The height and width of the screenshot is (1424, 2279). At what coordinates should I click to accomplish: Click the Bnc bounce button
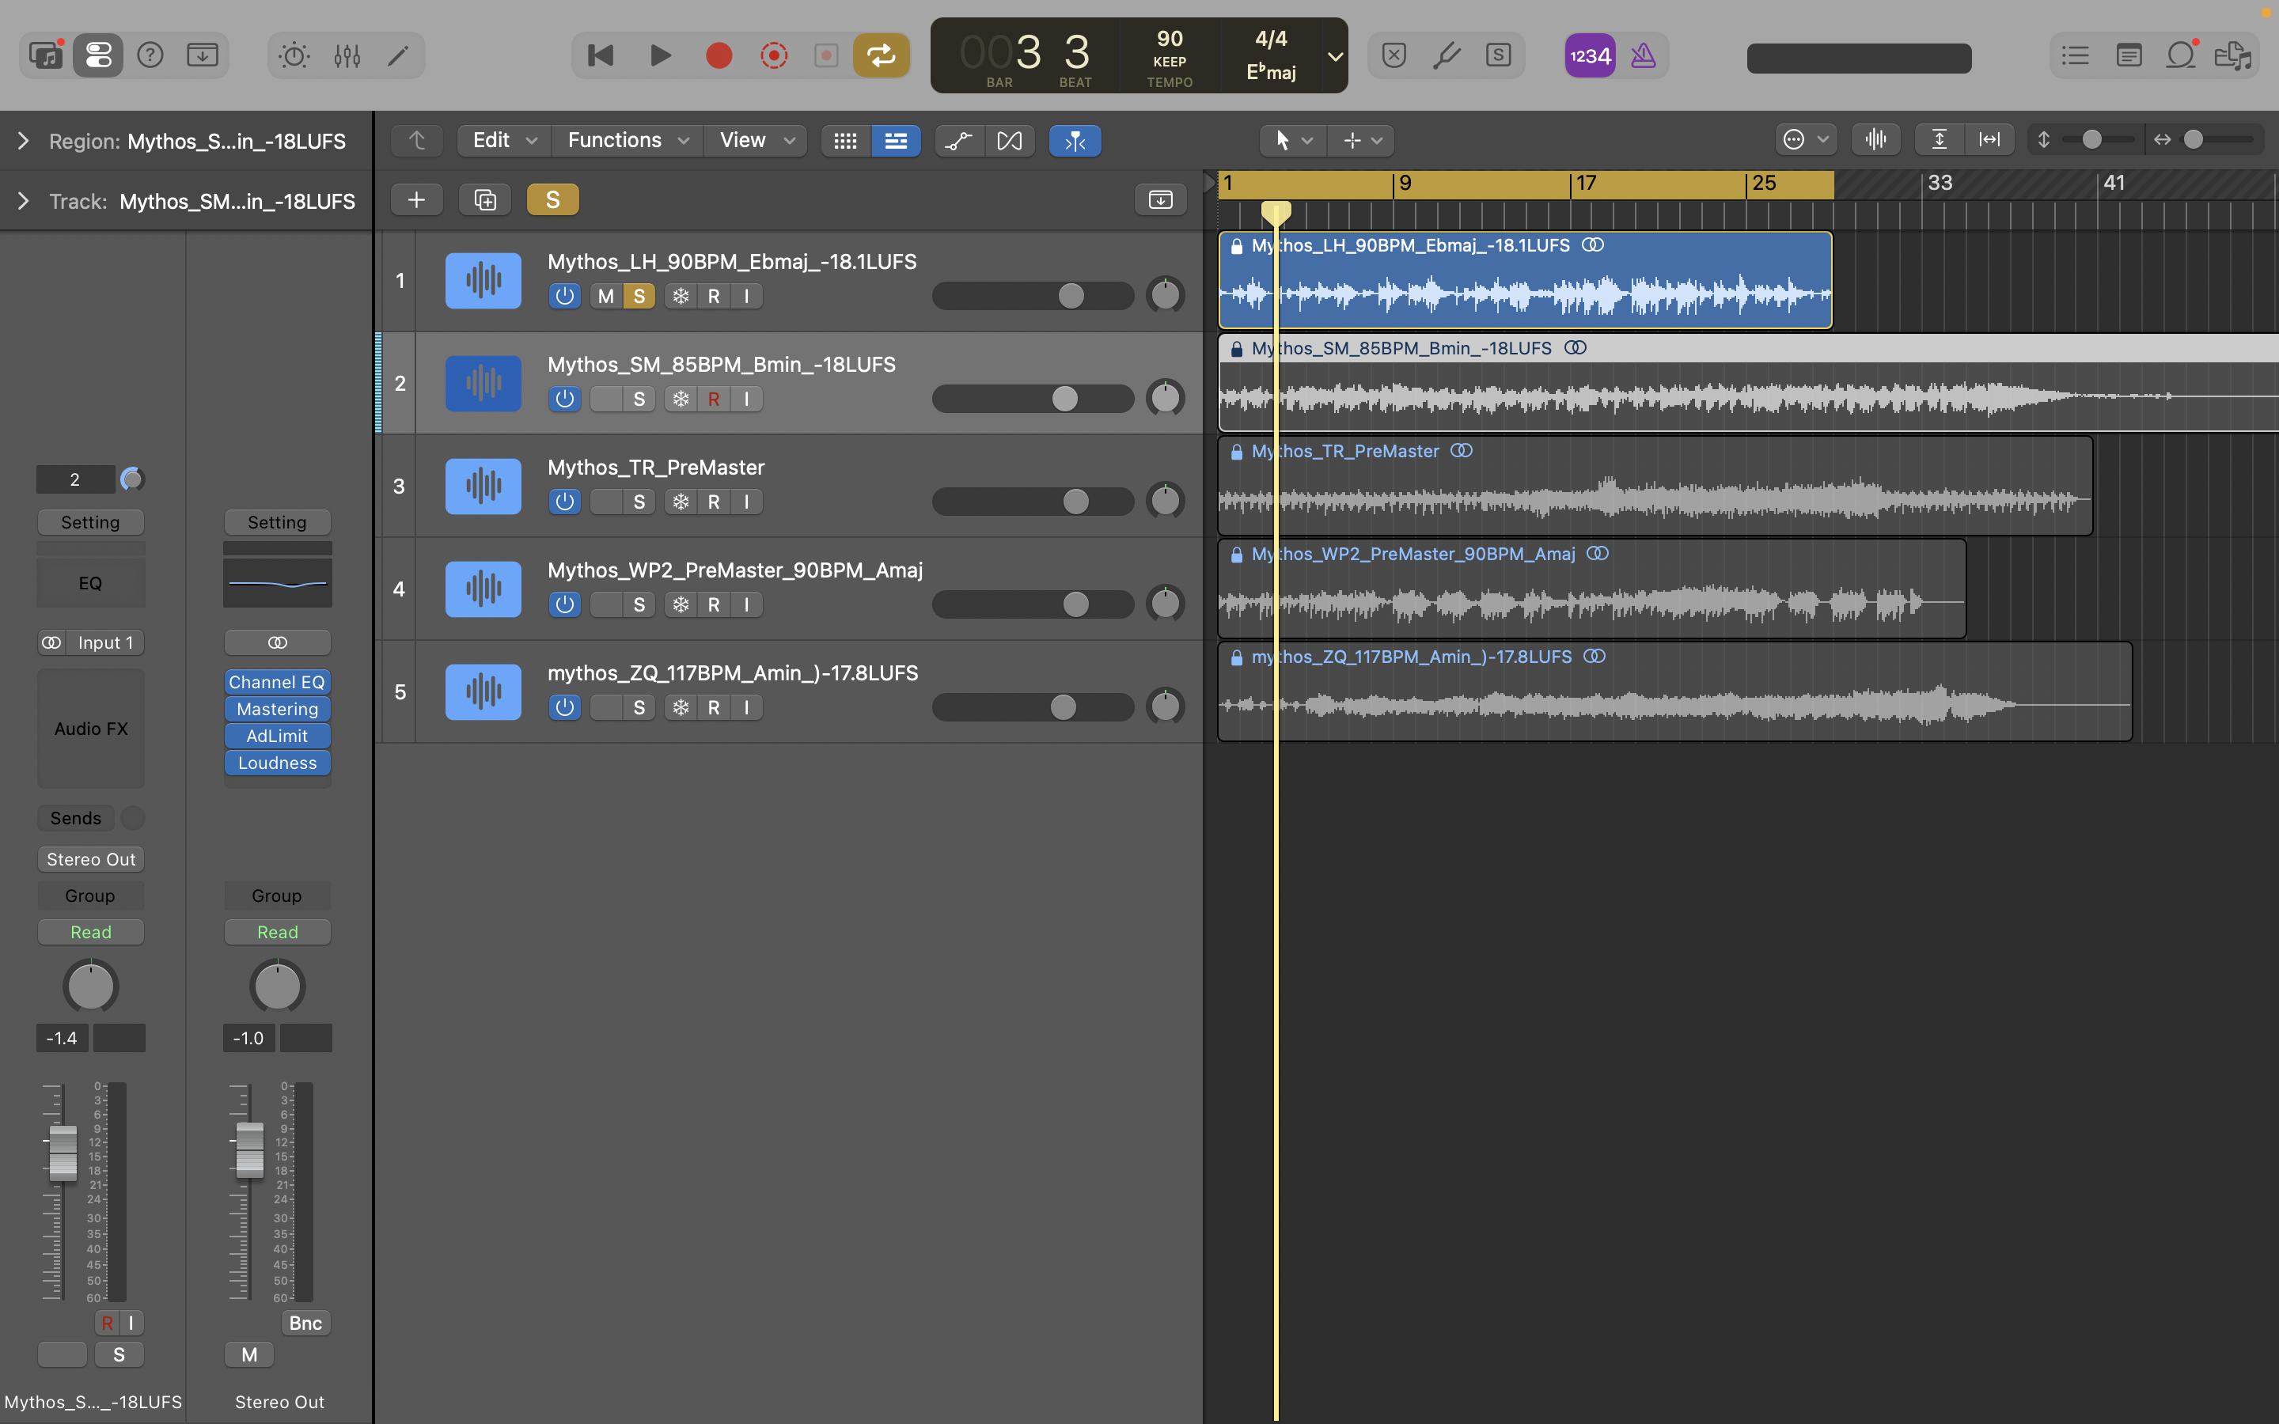coord(305,1324)
